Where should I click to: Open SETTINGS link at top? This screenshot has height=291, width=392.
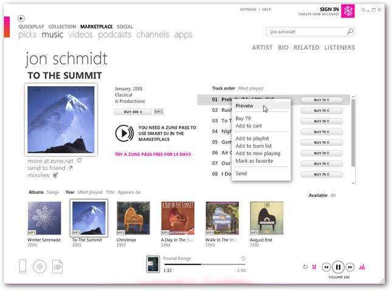coord(248,10)
